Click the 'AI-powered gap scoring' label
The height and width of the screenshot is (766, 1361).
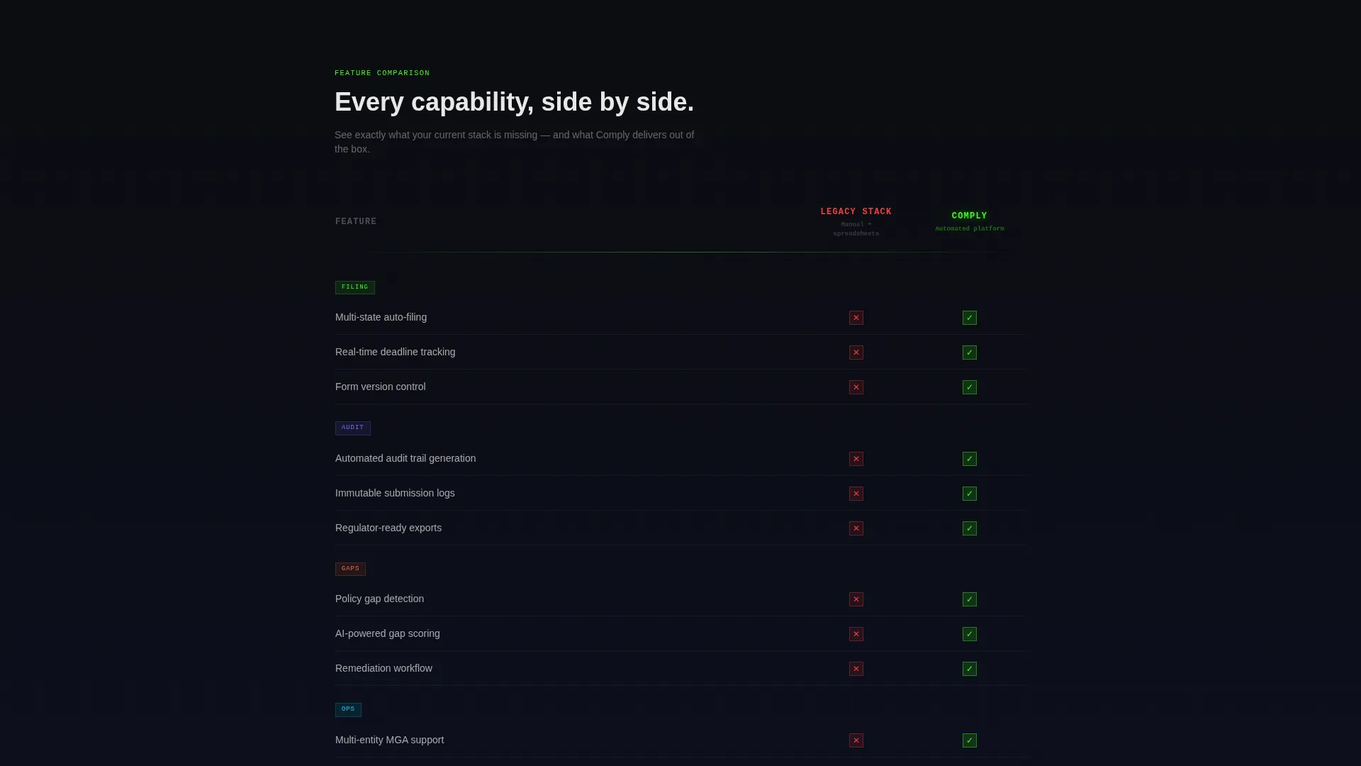387,633
